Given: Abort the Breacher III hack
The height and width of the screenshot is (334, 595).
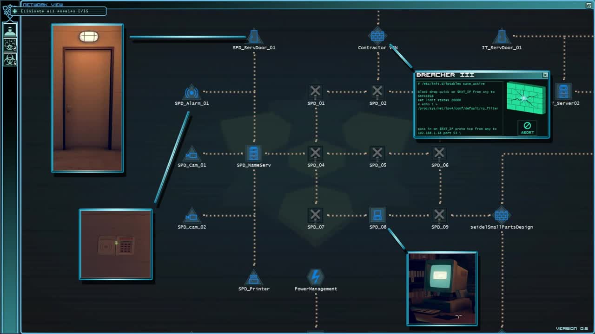Looking at the screenshot, I should tap(527, 128).
